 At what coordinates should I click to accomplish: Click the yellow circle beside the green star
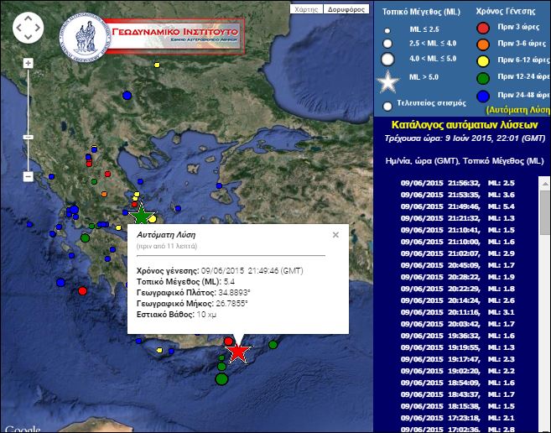(x=152, y=219)
